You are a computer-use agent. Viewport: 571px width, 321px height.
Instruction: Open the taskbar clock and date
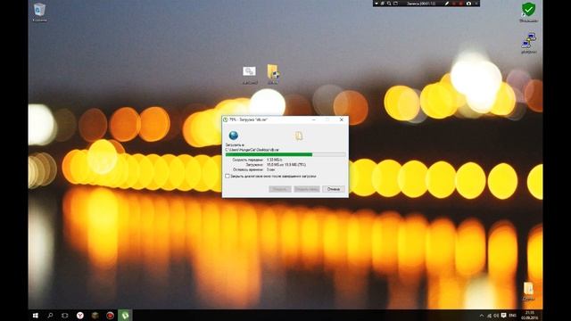530,315
